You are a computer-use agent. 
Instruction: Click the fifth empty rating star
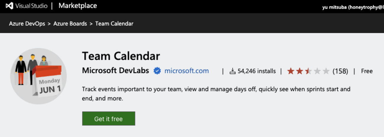pyautogui.click(x=326, y=71)
